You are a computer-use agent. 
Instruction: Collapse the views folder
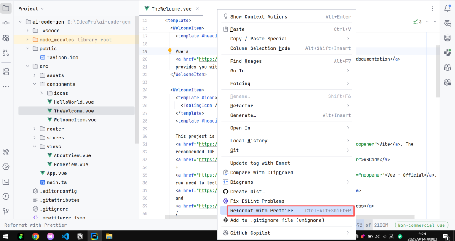coord(35,147)
